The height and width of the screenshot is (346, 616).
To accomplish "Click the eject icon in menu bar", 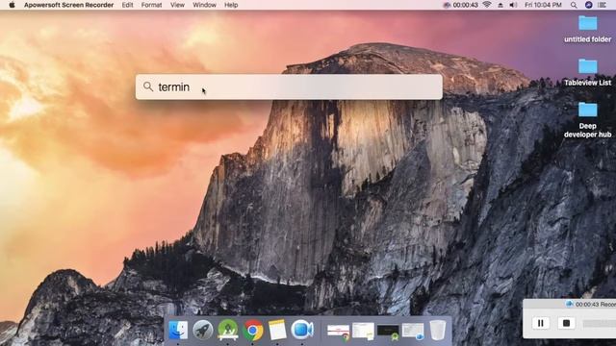I will 500,5.
